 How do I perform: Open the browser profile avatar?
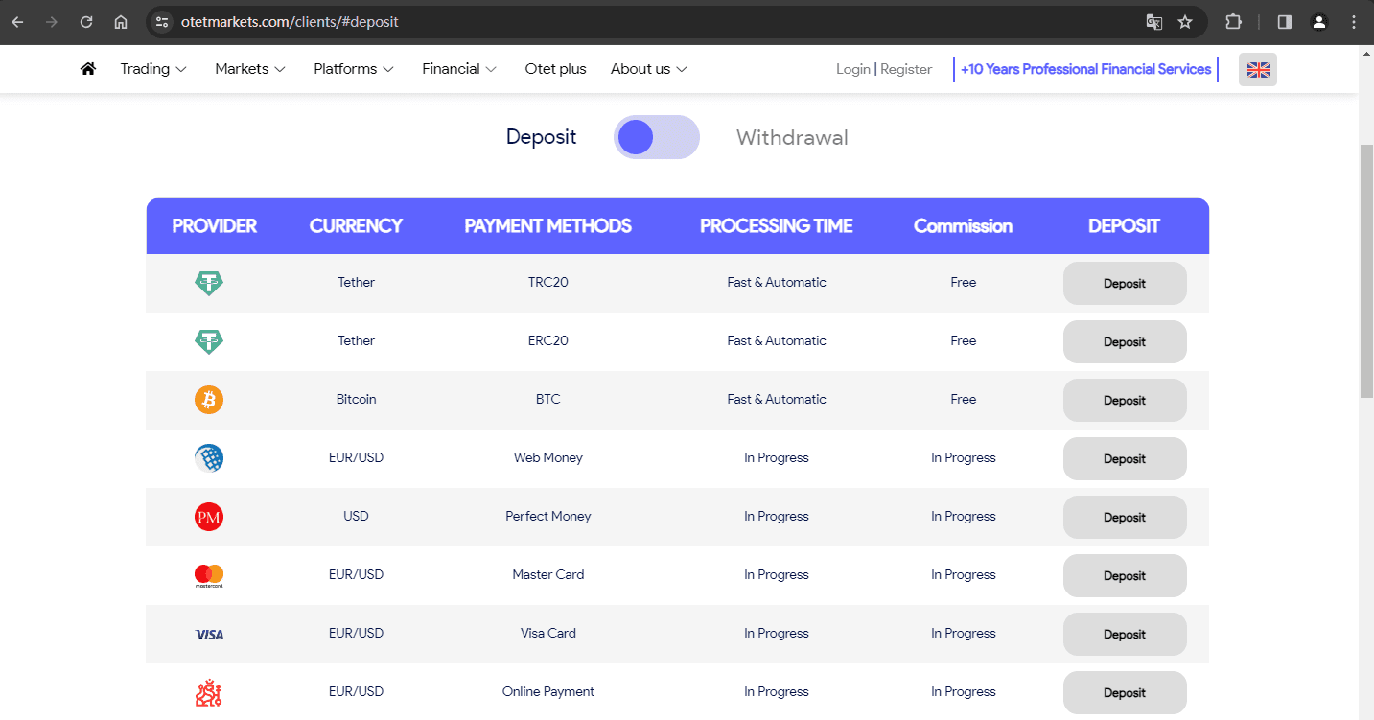(1319, 21)
